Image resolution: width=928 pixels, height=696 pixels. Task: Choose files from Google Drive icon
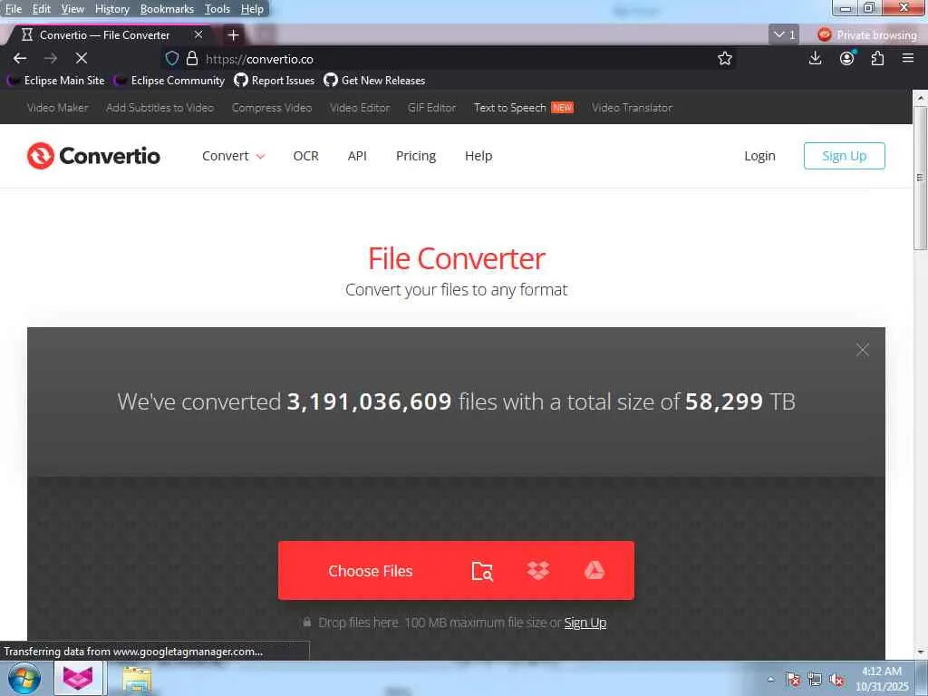tap(594, 571)
